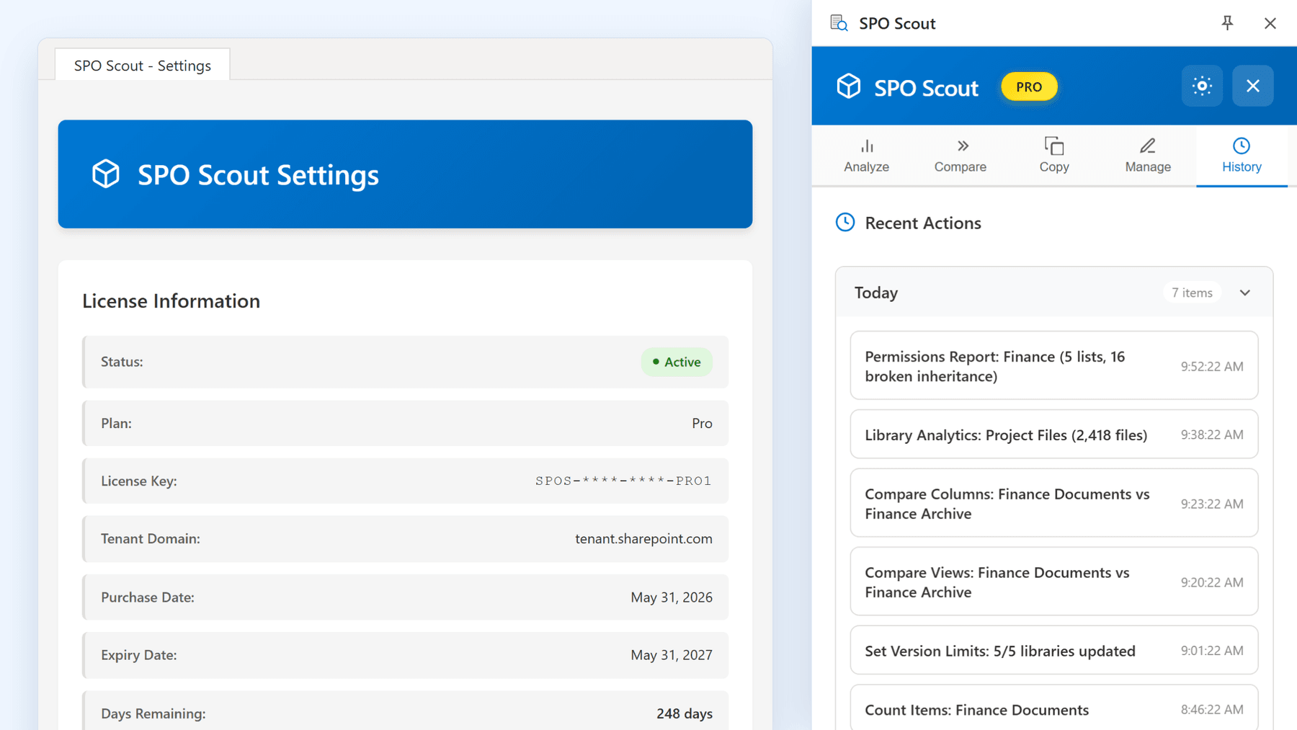The height and width of the screenshot is (730, 1297).
Task: Click the License Information heading
Action: click(171, 301)
